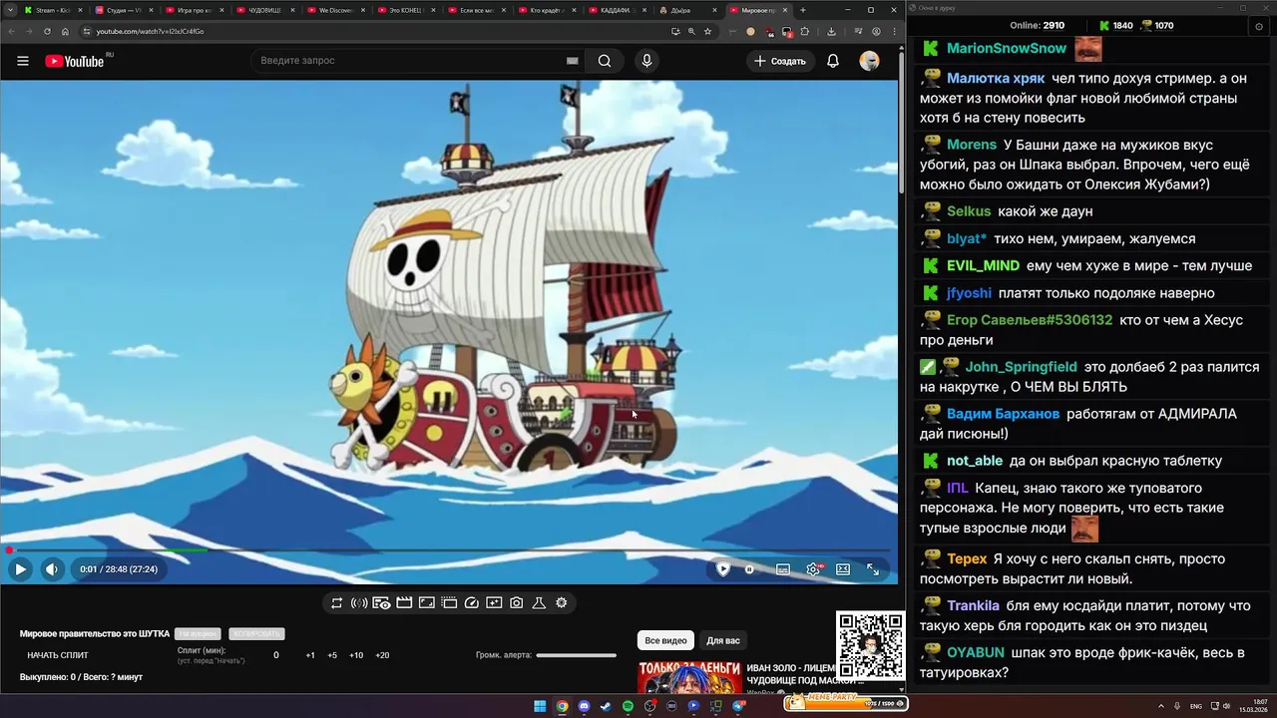Image resolution: width=1277 pixels, height=718 pixels.
Task: Click the shield play icon in player controls
Action: coord(723,569)
